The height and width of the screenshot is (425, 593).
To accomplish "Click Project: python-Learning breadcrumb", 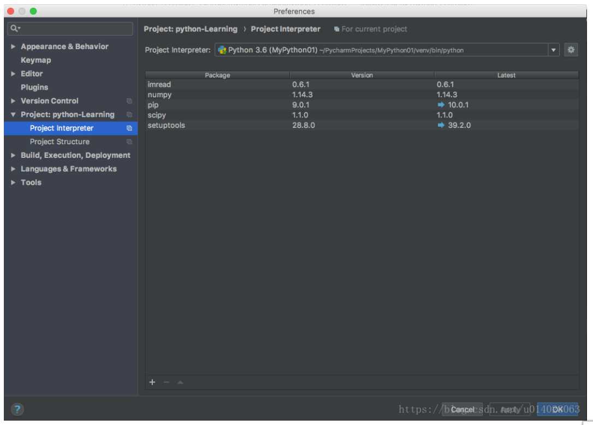I will click(x=191, y=29).
